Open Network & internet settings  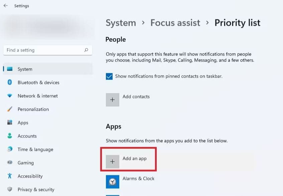point(37,96)
